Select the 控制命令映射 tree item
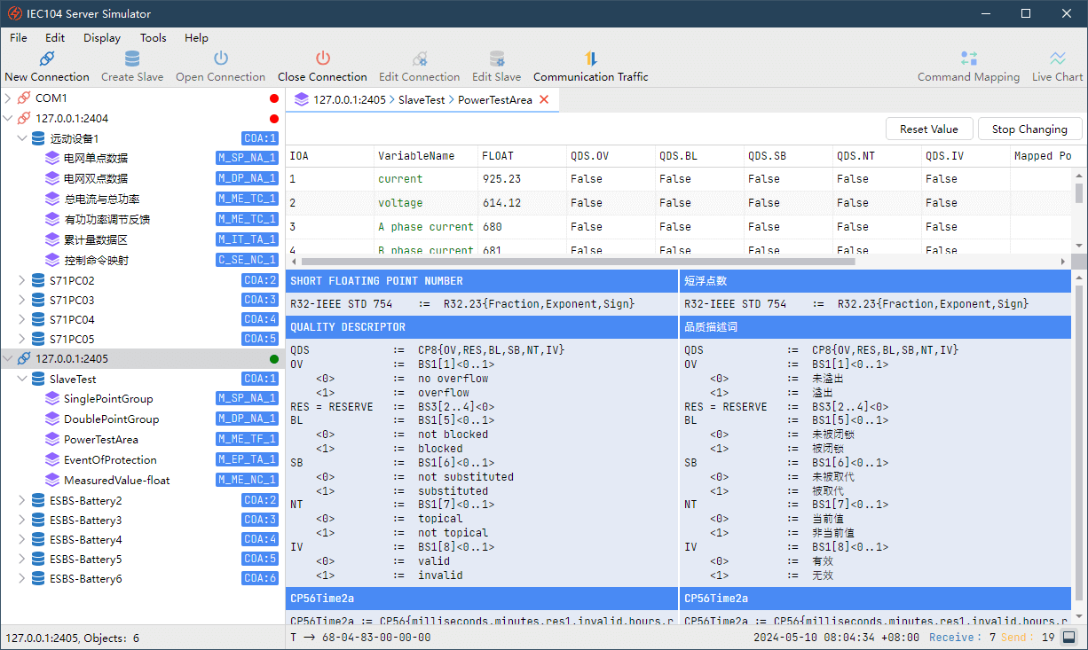This screenshot has width=1088, height=650. 96,261
